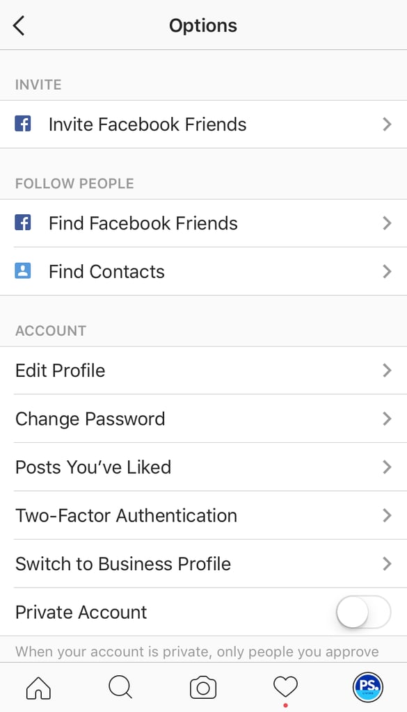
Task: Open Find Facebook Friends row
Action: point(142,222)
